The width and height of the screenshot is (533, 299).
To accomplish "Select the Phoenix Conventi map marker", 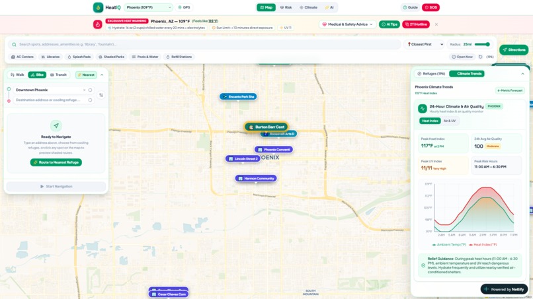I will (x=274, y=149).
